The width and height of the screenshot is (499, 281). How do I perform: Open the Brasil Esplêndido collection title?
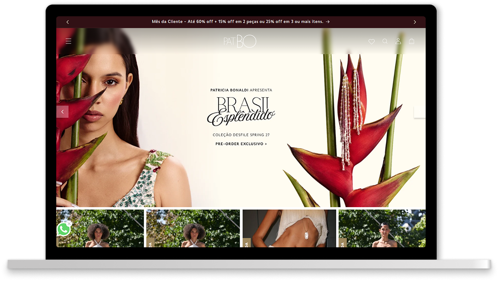(241, 111)
